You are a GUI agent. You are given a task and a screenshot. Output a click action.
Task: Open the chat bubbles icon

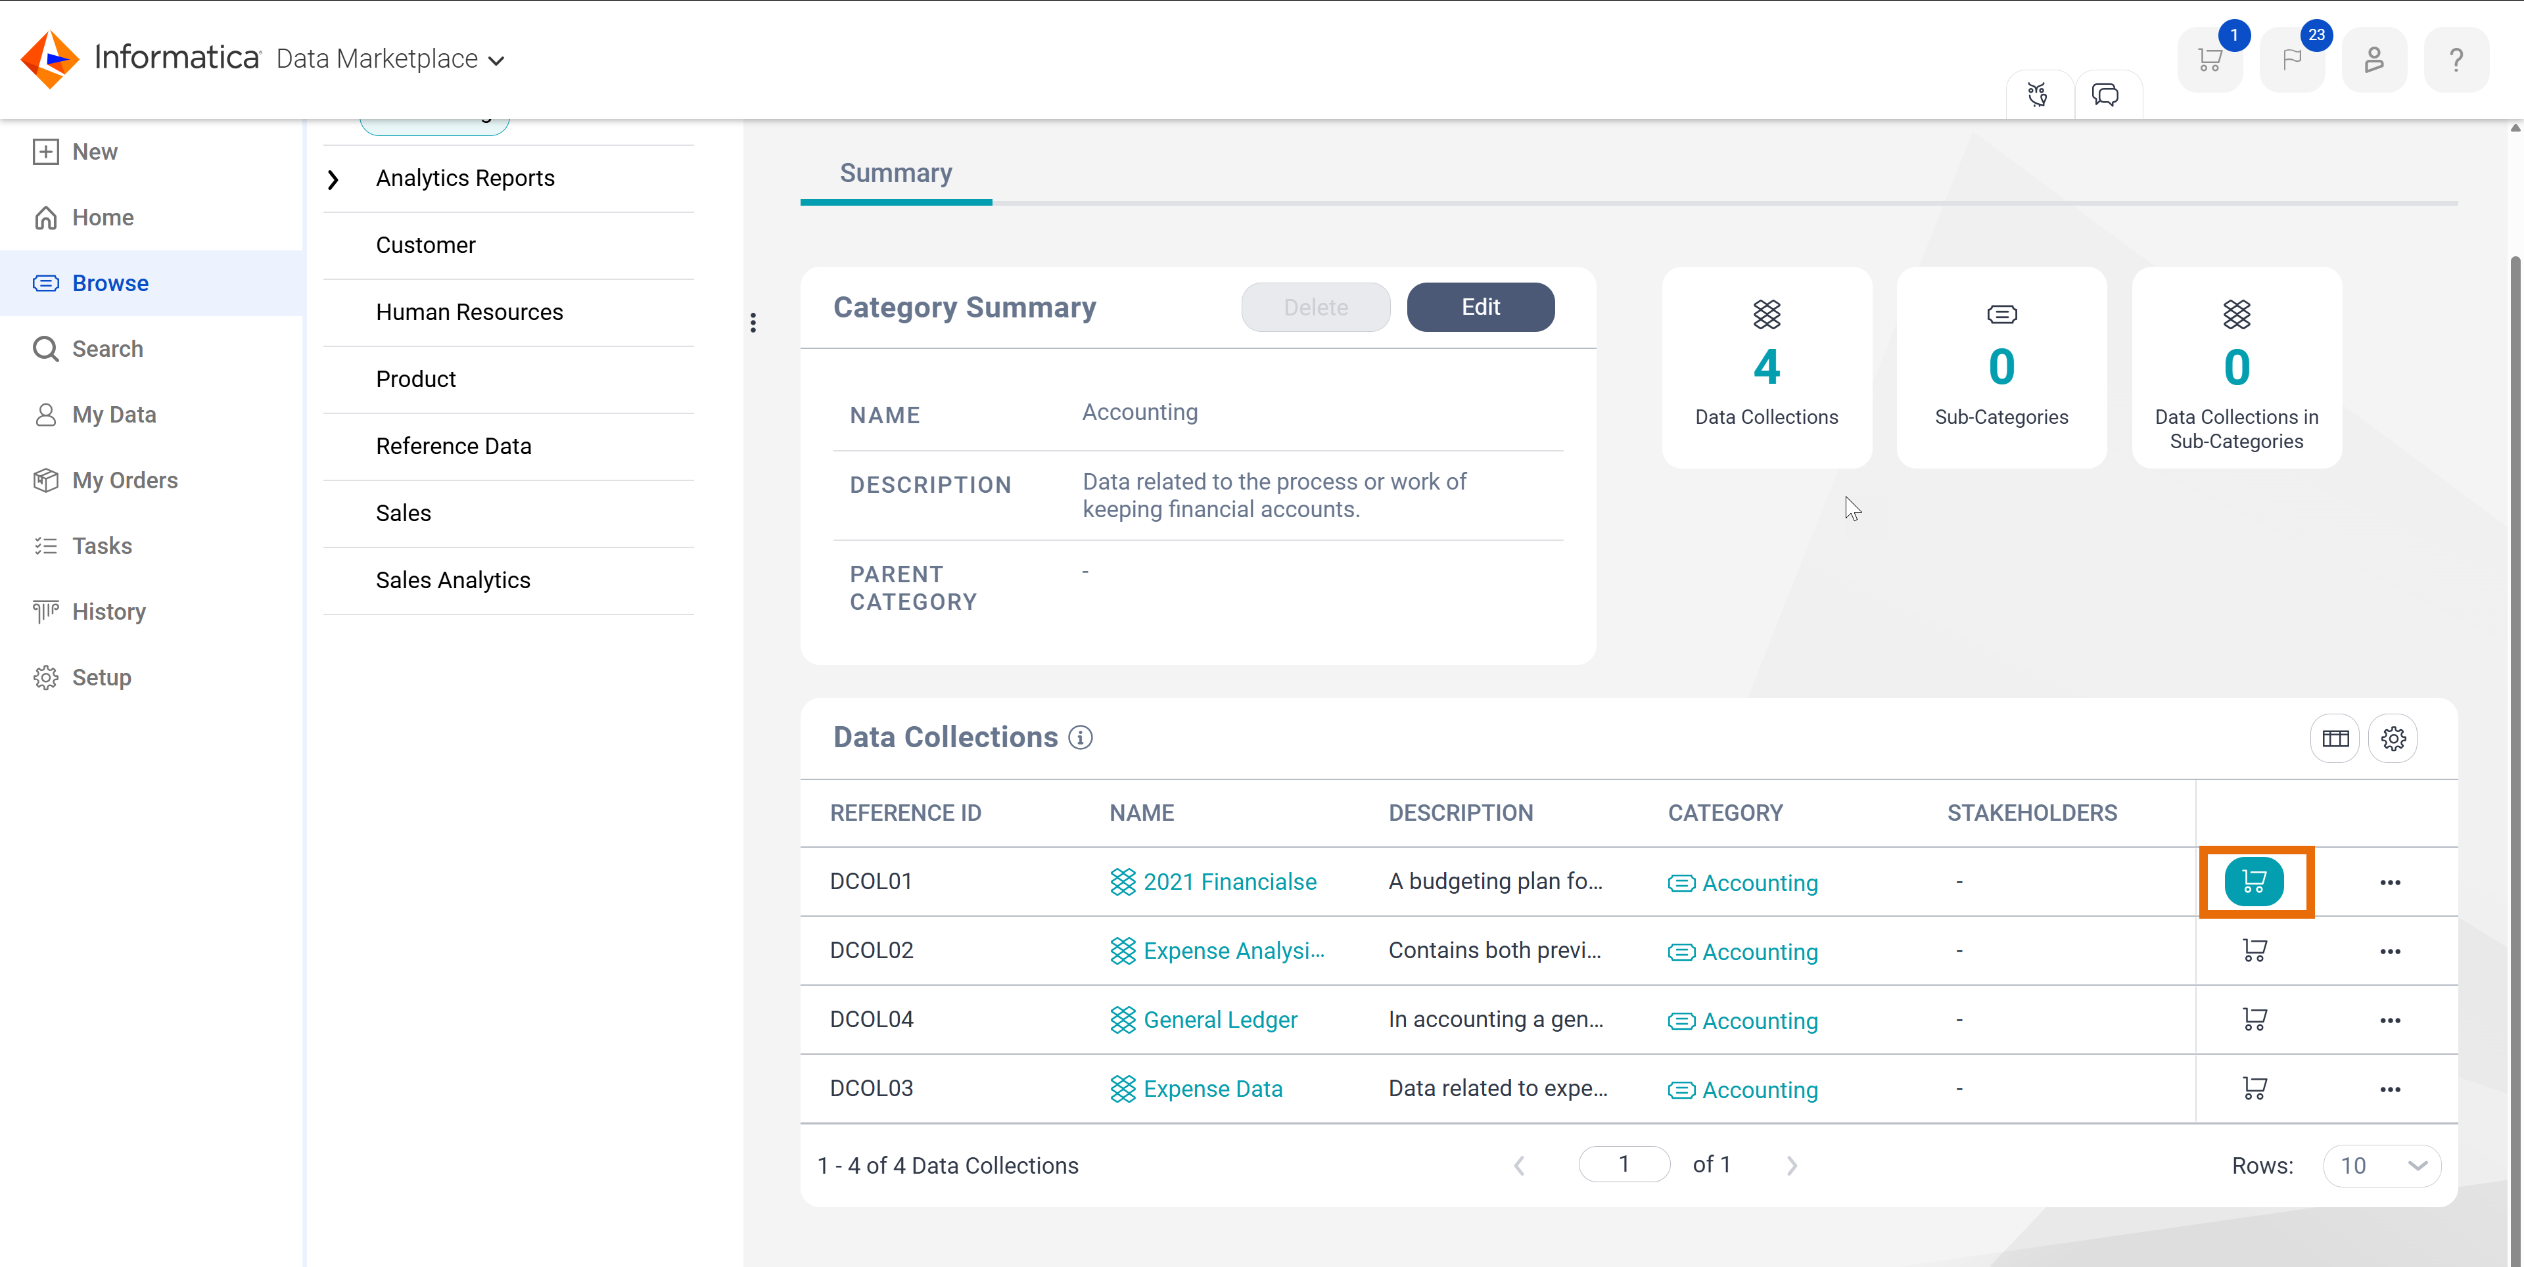point(2105,94)
